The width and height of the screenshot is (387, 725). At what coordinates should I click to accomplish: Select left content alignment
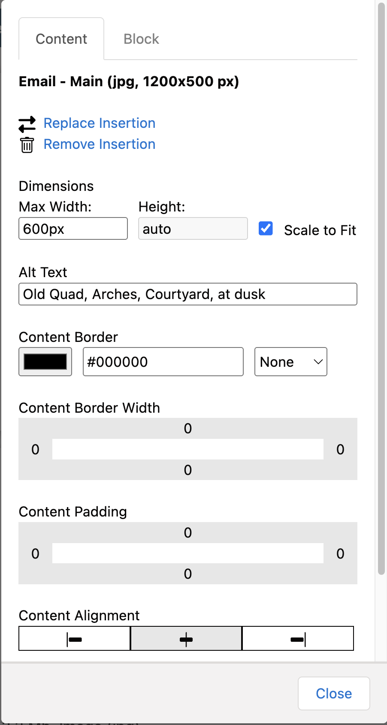(x=75, y=639)
